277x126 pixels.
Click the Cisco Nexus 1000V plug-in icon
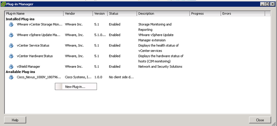(x=11, y=77)
